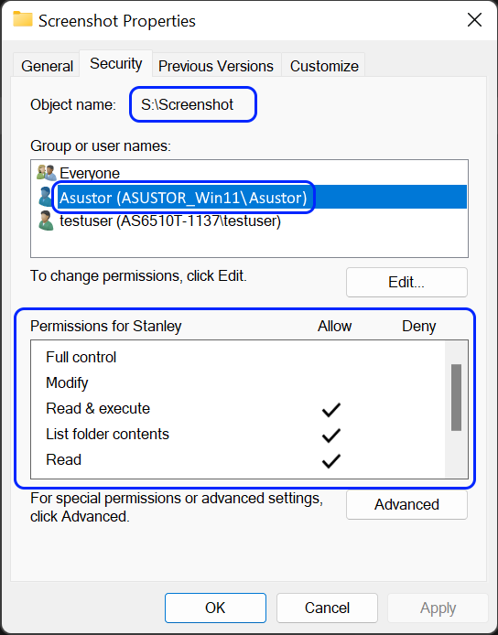Confirm with the OK button
This screenshot has height=635, width=498.
215,608
